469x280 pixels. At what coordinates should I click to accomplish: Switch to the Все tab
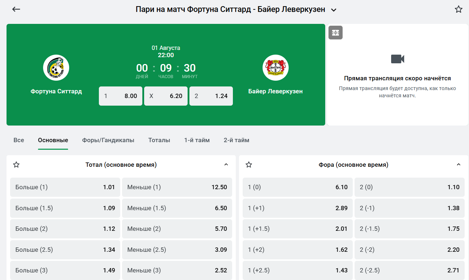[x=19, y=140]
